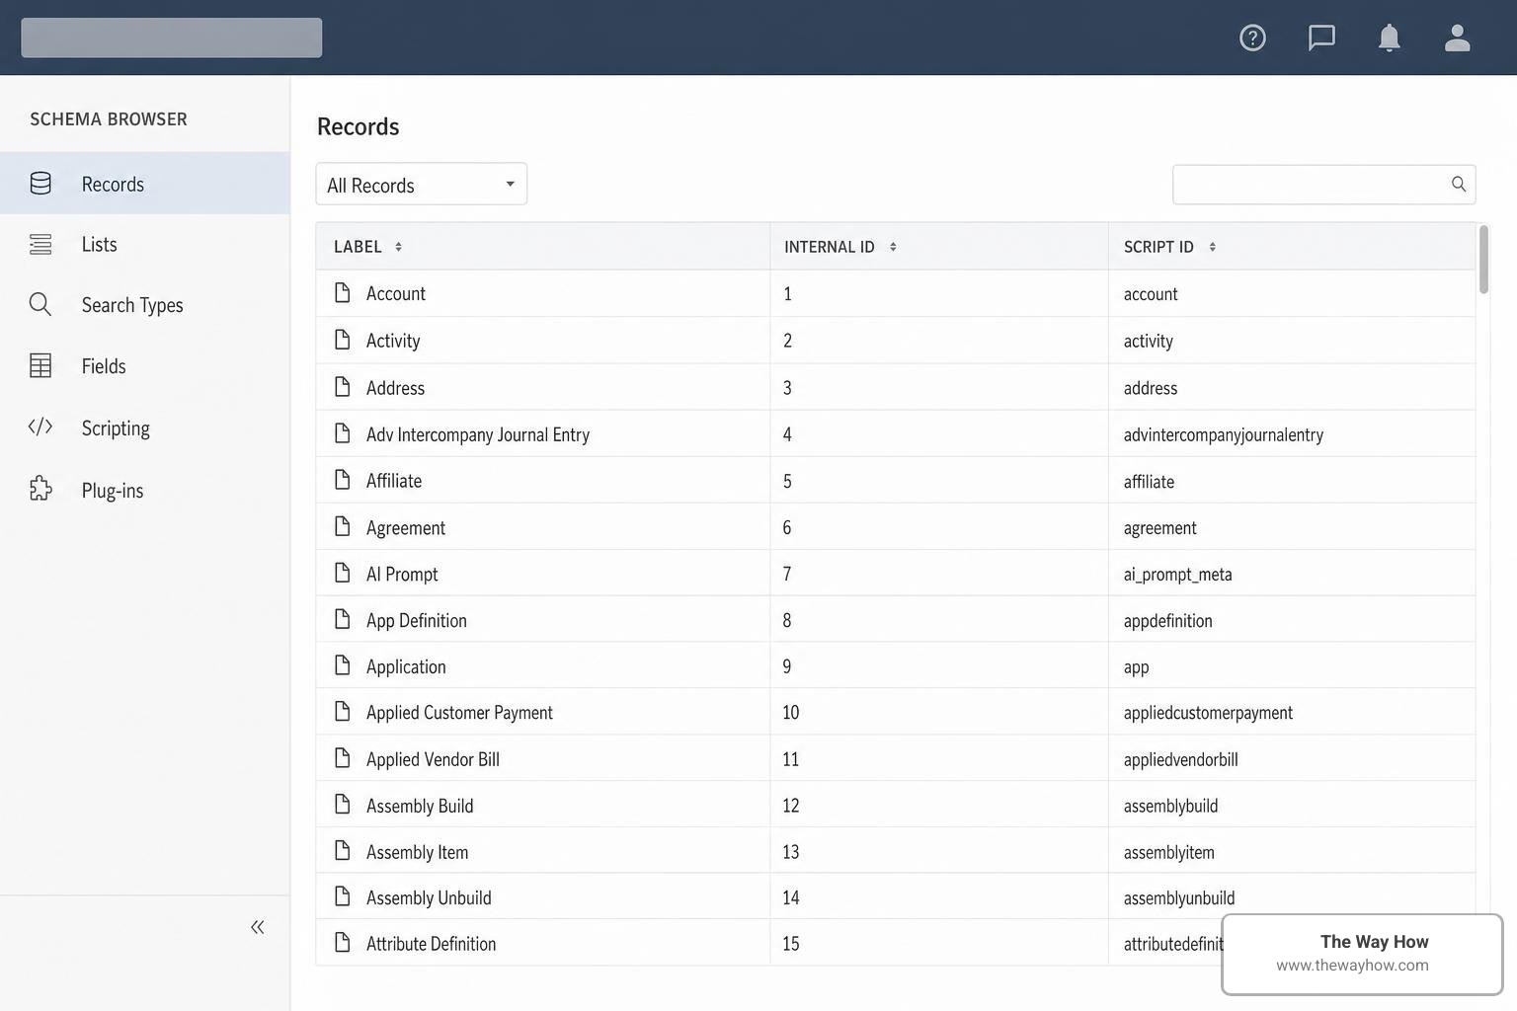The height and width of the screenshot is (1011, 1517).
Task: Open the notifications bell icon
Action: point(1389,38)
